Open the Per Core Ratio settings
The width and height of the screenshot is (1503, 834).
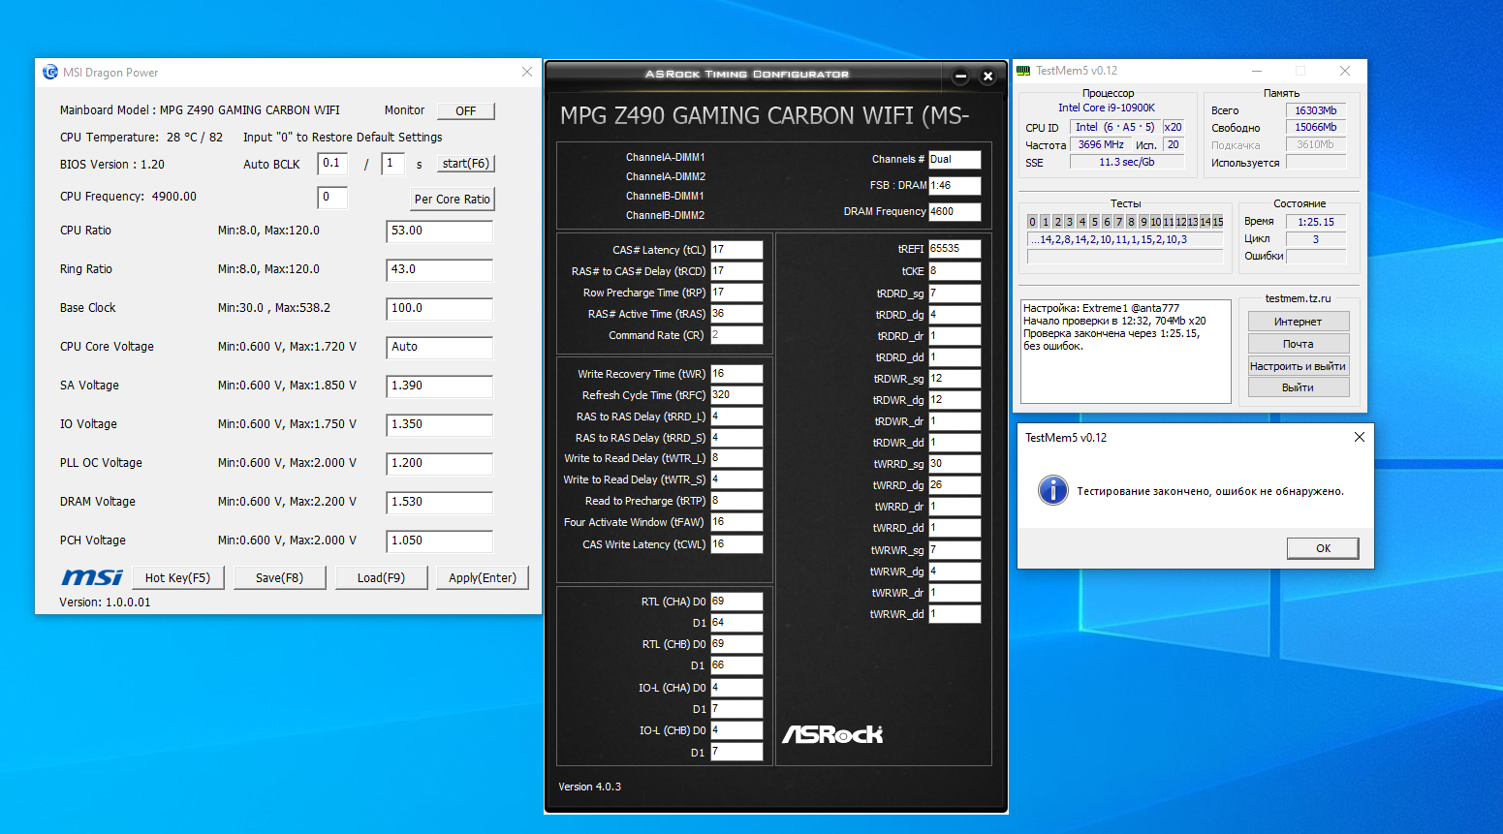click(453, 200)
